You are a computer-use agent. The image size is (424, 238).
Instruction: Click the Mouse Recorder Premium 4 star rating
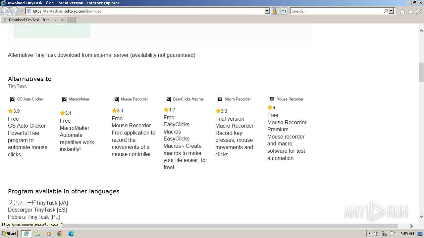[271, 107]
